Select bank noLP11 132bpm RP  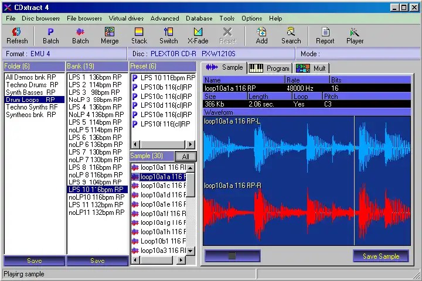[x=96, y=213]
